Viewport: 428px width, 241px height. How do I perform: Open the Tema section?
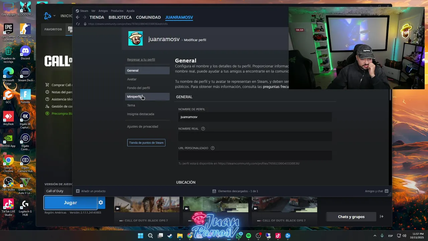pyautogui.click(x=147, y=105)
